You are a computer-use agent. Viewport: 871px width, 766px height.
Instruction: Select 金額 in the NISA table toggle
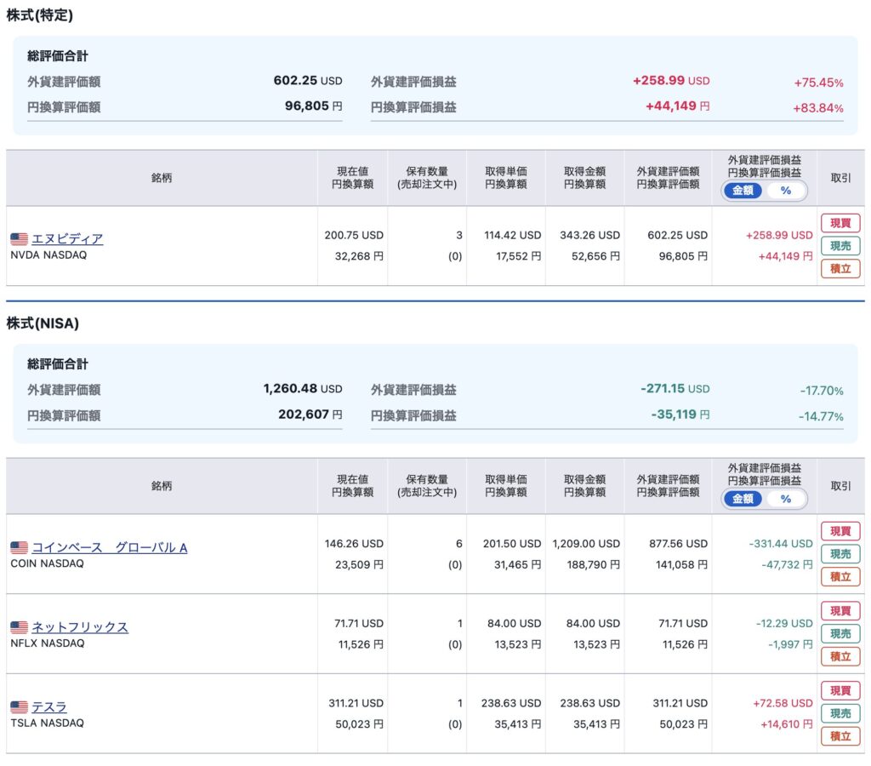tap(743, 499)
